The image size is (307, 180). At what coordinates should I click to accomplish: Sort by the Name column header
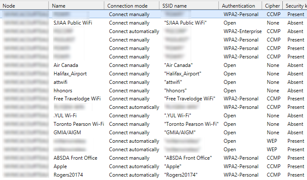point(76,6)
